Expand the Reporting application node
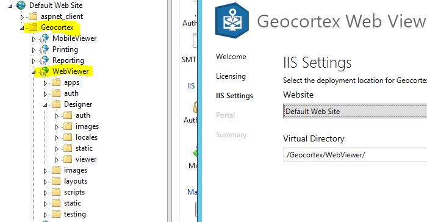 tap(34, 61)
